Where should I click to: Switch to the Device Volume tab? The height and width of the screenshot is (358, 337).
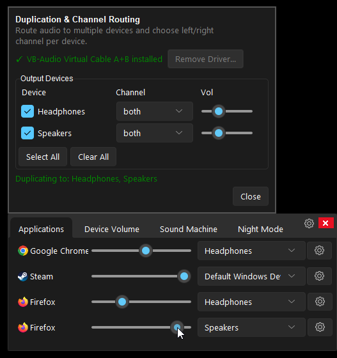tap(112, 230)
